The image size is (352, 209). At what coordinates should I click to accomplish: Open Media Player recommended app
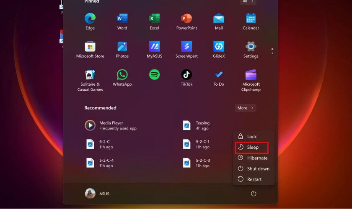point(111,125)
